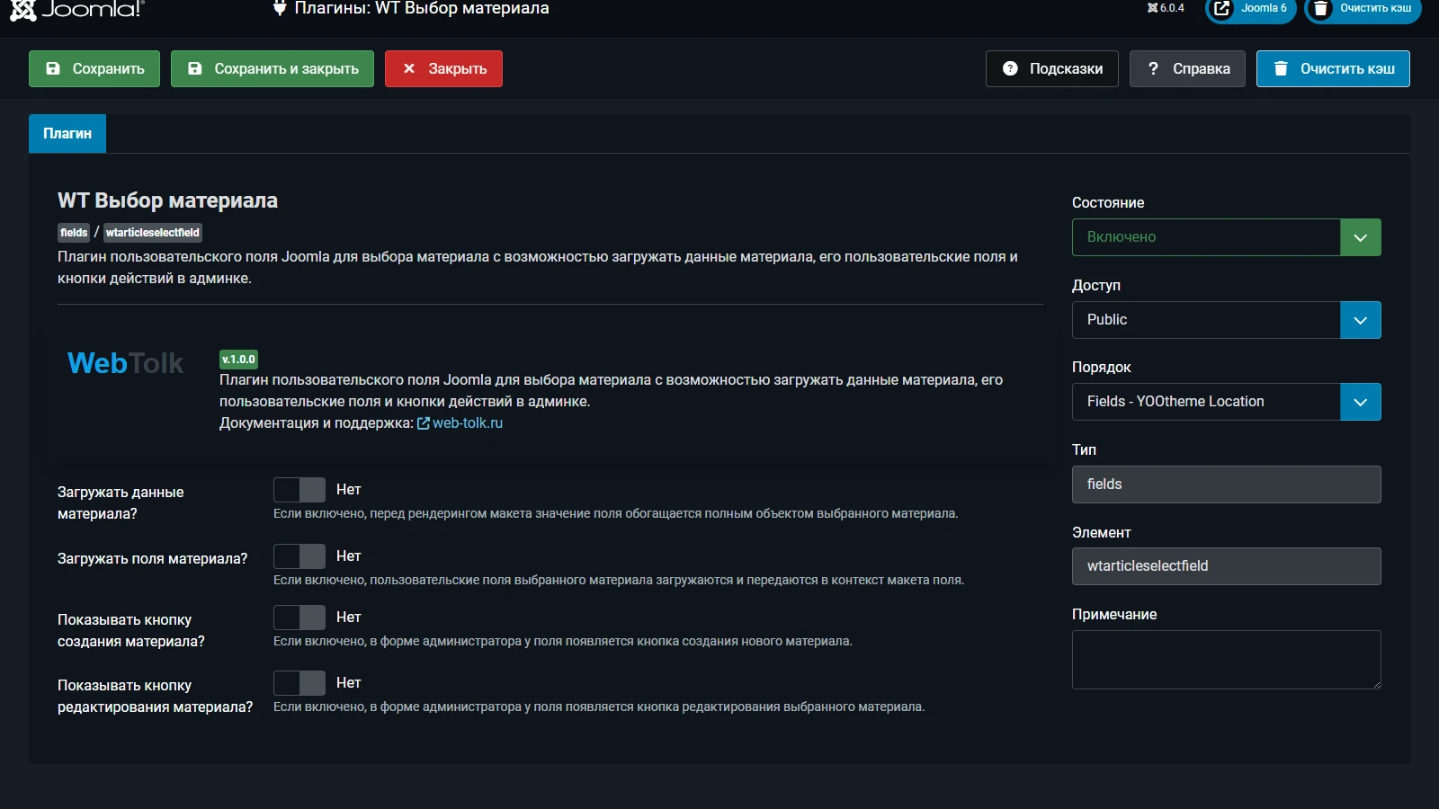
Task: Open the Порядок ordering dropdown
Action: pos(1225,402)
